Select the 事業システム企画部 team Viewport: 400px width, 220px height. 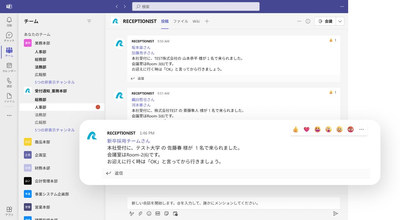pyautogui.click(x=52, y=194)
